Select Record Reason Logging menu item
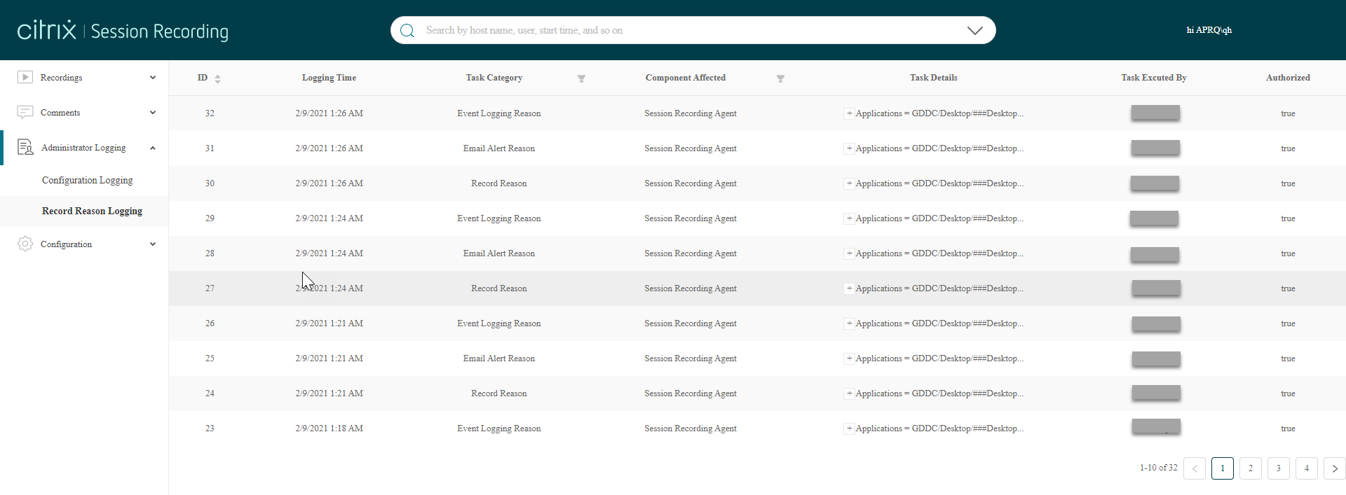1346x495 pixels. point(92,211)
